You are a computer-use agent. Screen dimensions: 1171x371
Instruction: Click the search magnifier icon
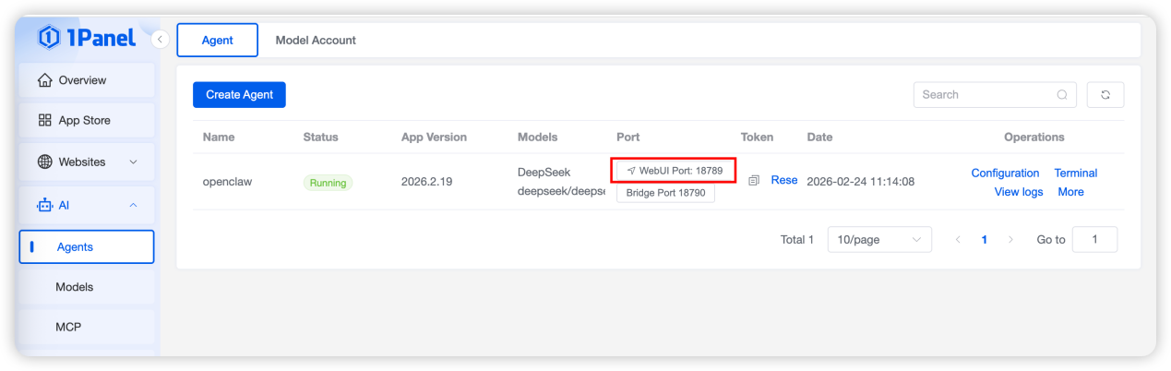coord(1062,94)
